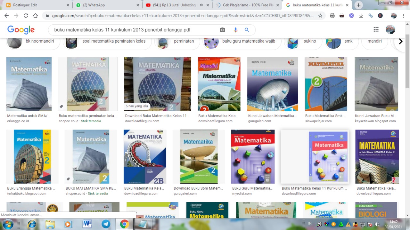Open a new Chrome tab
Image resolution: width=410 pixels, height=230 pixels.
[x=358, y=5]
